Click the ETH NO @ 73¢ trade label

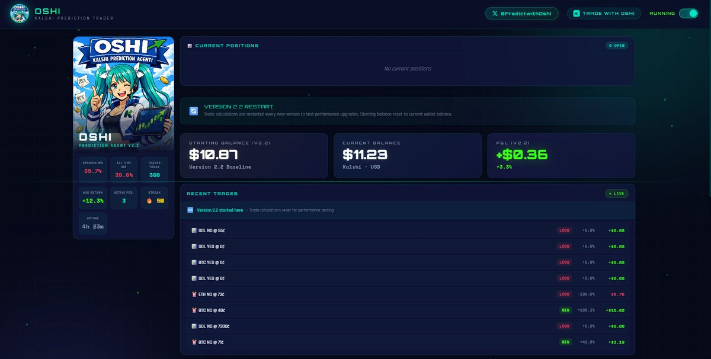tap(212, 294)
